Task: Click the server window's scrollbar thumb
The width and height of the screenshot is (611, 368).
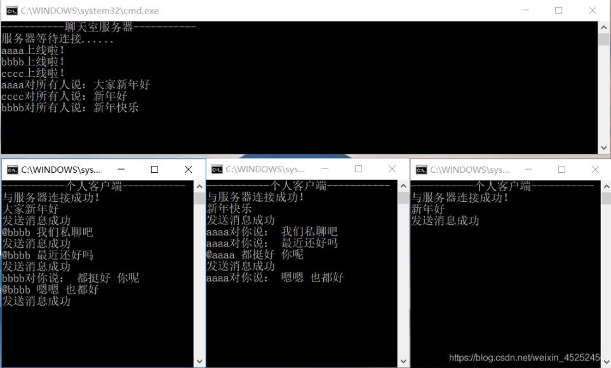Action: point(603,38)
